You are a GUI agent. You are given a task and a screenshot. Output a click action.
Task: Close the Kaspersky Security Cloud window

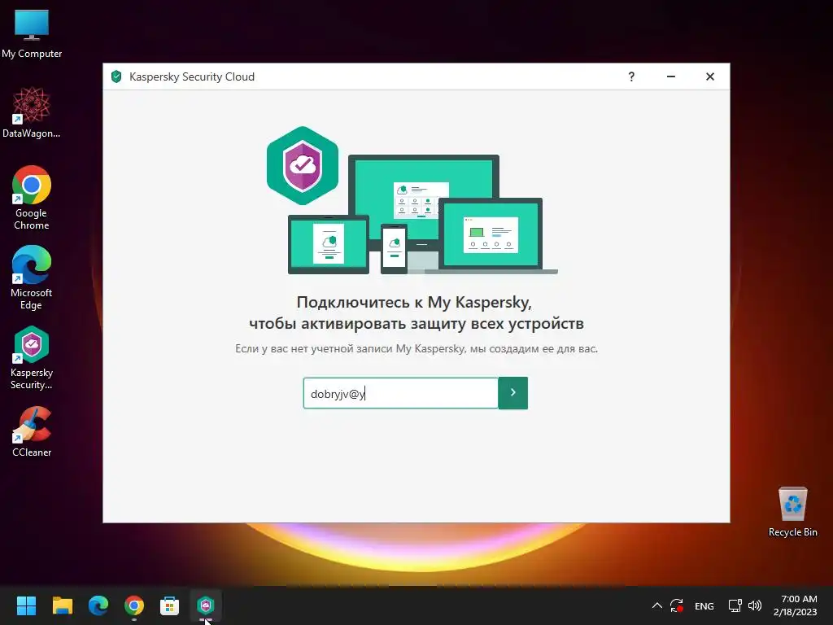coord(710,76)
